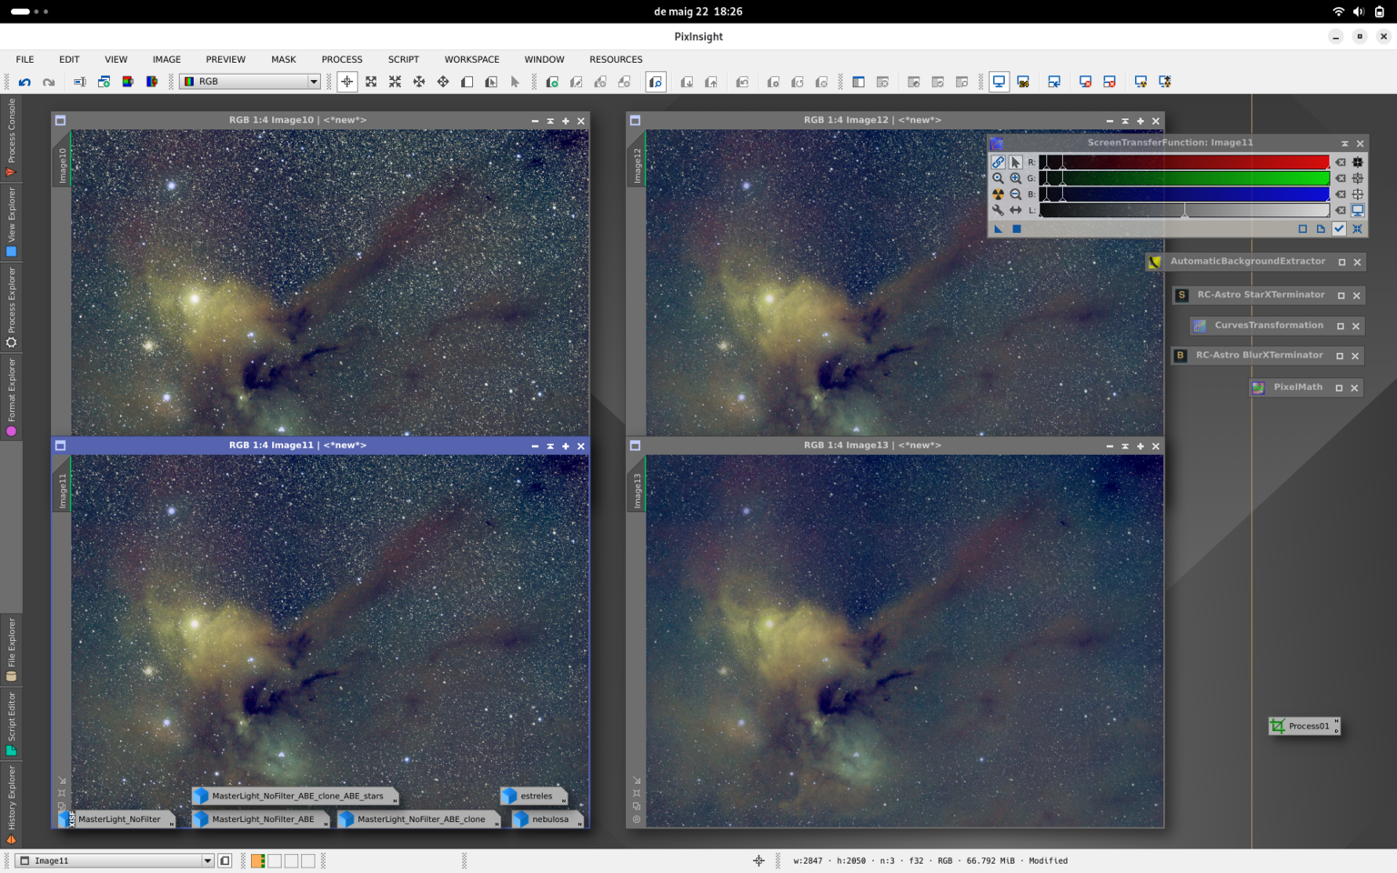Open the AutomaticBackgroundExtractor process icon
The height and width of the screenshot is (873, 1397).
point(1154,262)
